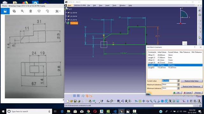Expand the PartBody node in tree
This screenshot has width=204, height=114.
coord(66,23)
